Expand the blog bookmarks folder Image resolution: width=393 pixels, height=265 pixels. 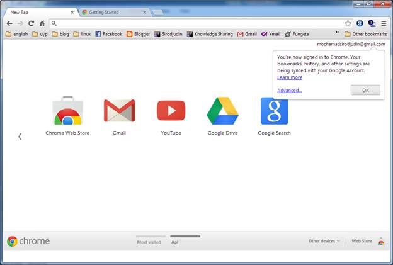pyautogui.click(x=60, y=34)
